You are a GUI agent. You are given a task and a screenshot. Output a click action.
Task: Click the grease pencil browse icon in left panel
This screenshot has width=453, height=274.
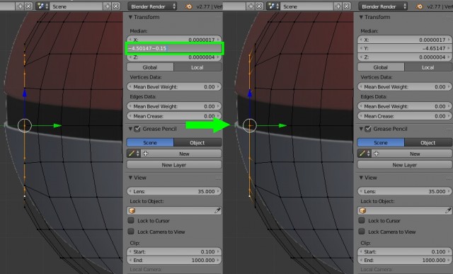(134, 154)
